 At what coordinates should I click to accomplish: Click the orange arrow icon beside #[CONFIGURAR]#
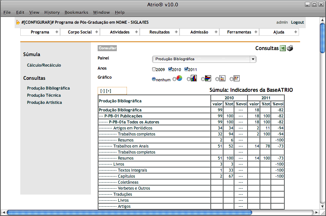[x=18, y=22]
